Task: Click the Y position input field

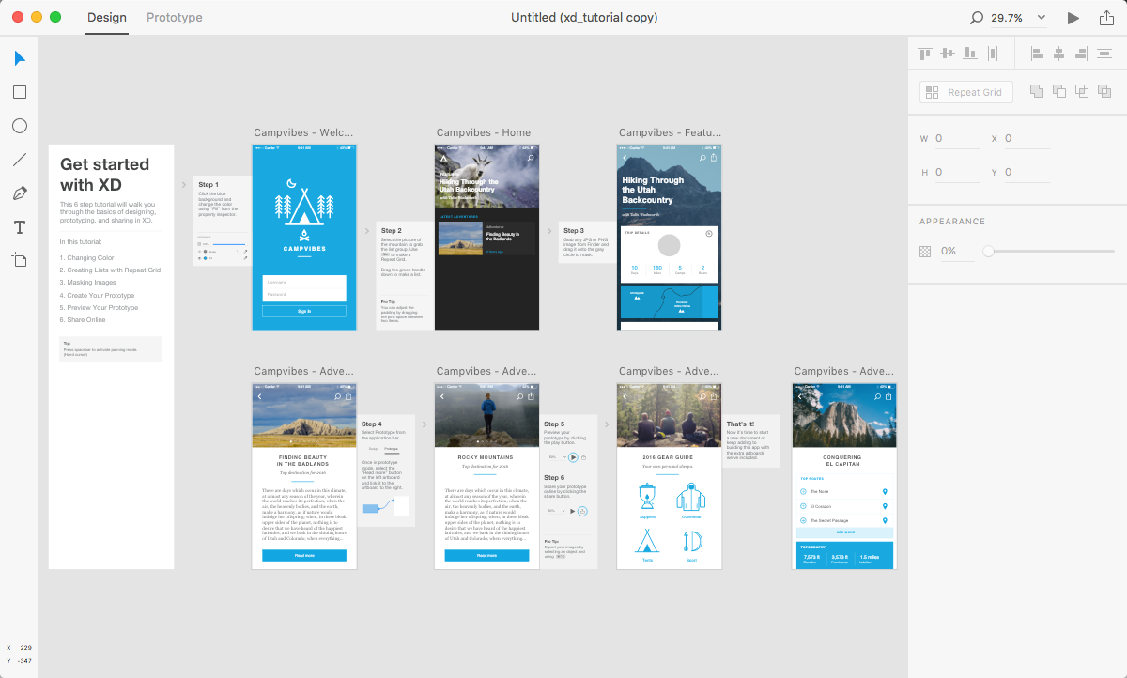Action: click(x=1027, y=173)
